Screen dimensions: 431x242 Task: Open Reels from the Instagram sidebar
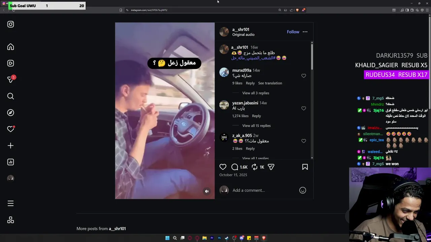[10, 63]
